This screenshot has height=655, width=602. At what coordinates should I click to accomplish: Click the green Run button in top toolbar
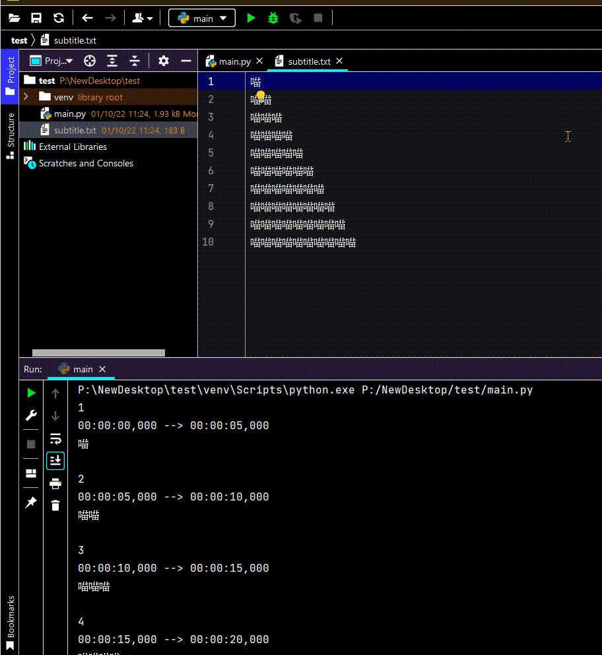251,18
